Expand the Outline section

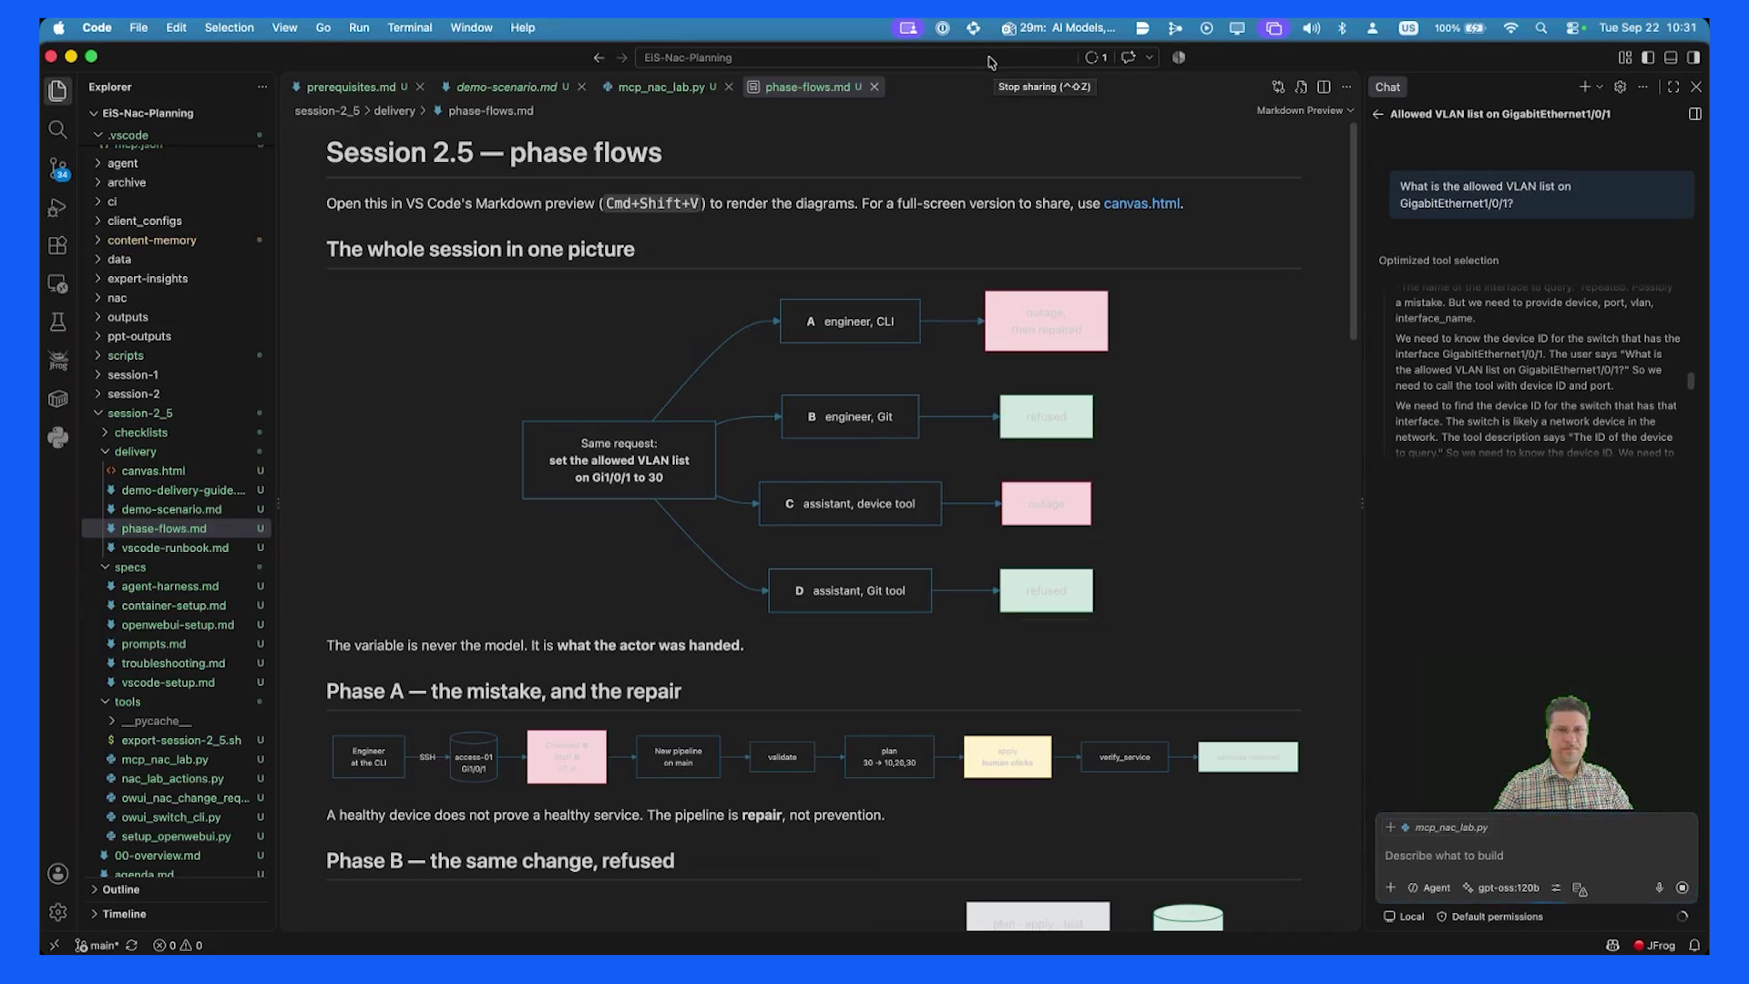(x=120, y=889)
